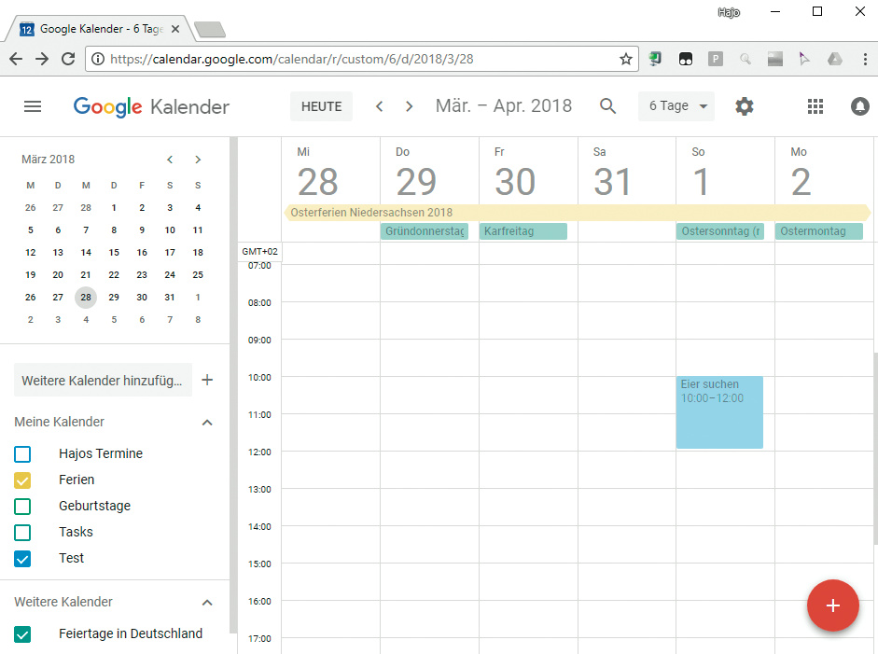Click the red create event button

point(832,605)
